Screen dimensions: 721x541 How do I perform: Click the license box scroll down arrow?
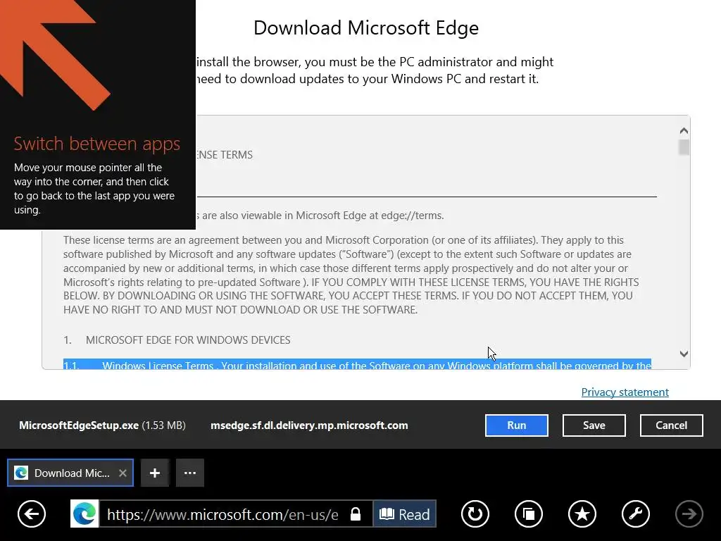coord(684,354)
